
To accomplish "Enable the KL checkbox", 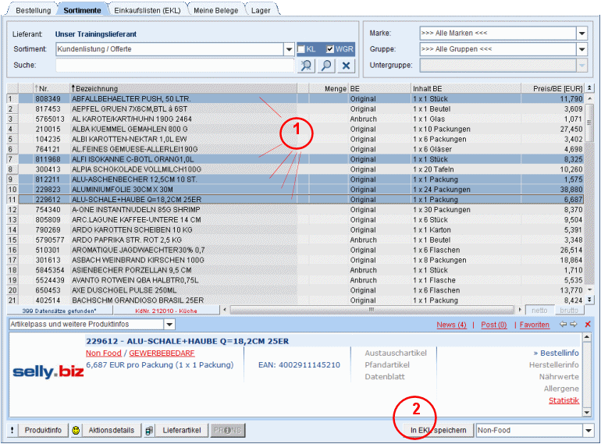I will coord(301,49).
